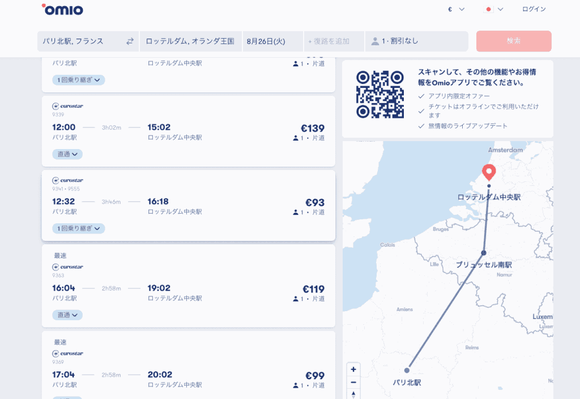Open the 8月26日(火) date picker
The width and height of the screenshot is (580, 399).
pos(273,41)
